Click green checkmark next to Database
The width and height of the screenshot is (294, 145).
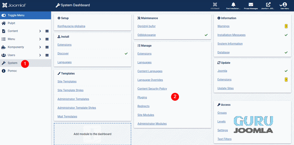tap(286, 52)
